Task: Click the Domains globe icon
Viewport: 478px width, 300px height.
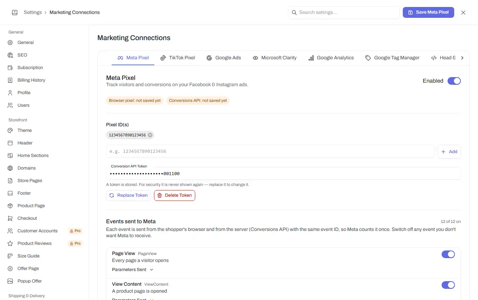Action: [10, 168]
